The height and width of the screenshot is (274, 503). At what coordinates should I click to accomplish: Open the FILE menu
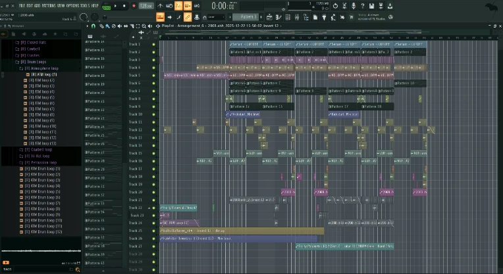22,5
